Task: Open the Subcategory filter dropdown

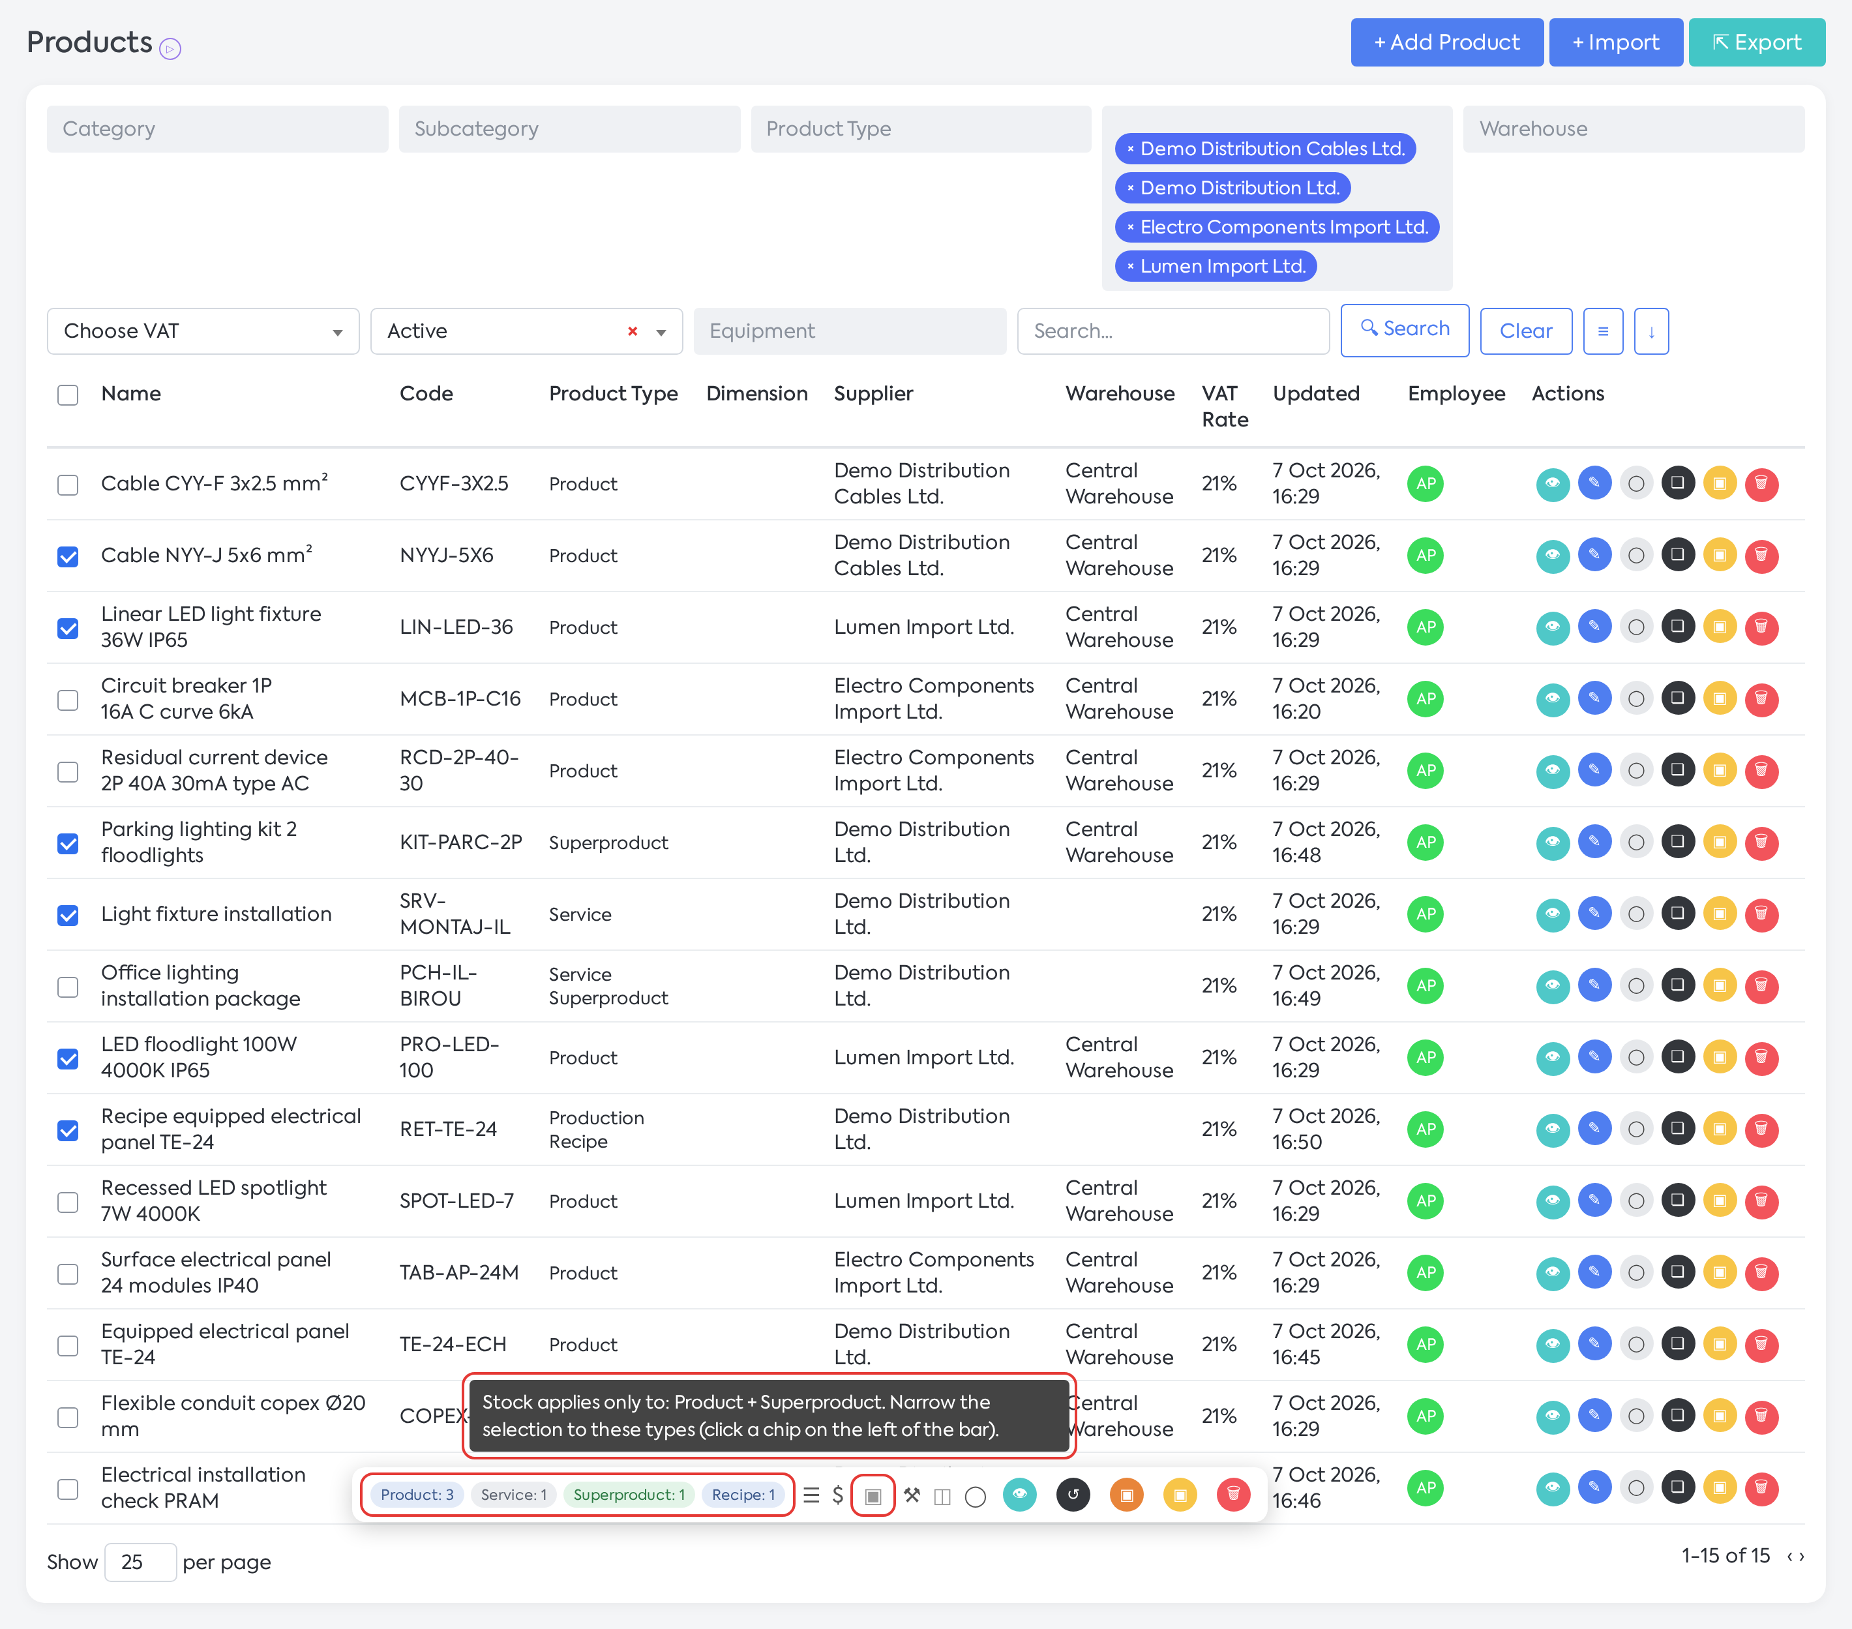Action: [569, 128]
